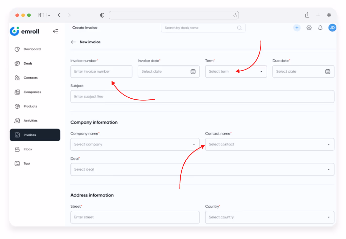
Task: Focus the Enter street field
Action: [x=135, y=217]
